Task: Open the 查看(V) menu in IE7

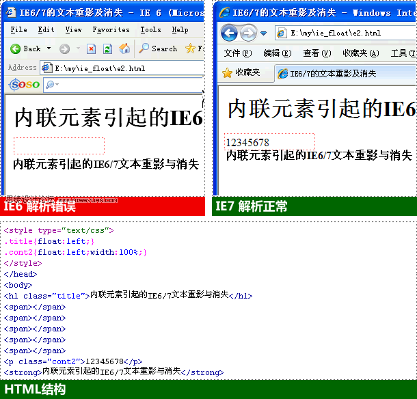Action: point(317,53)
